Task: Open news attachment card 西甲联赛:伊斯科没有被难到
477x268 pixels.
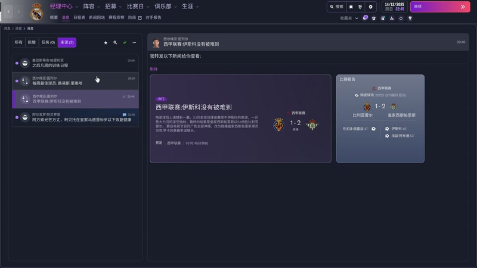Action: (240, 119)
